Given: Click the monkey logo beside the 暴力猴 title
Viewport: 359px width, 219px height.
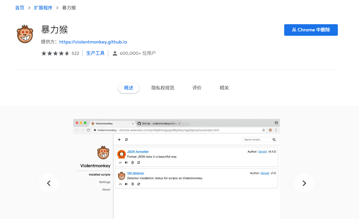Looking at the screenshot, I should [x=25, y=34].
